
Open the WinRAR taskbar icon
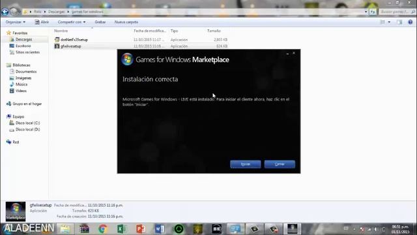click(x=84, y=229)
